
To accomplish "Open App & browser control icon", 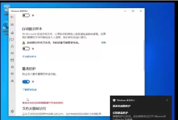I will (x=12, y=60).
